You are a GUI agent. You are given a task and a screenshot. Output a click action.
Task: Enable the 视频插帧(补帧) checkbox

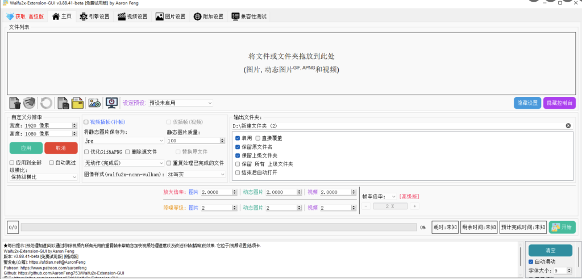[86, 122]
